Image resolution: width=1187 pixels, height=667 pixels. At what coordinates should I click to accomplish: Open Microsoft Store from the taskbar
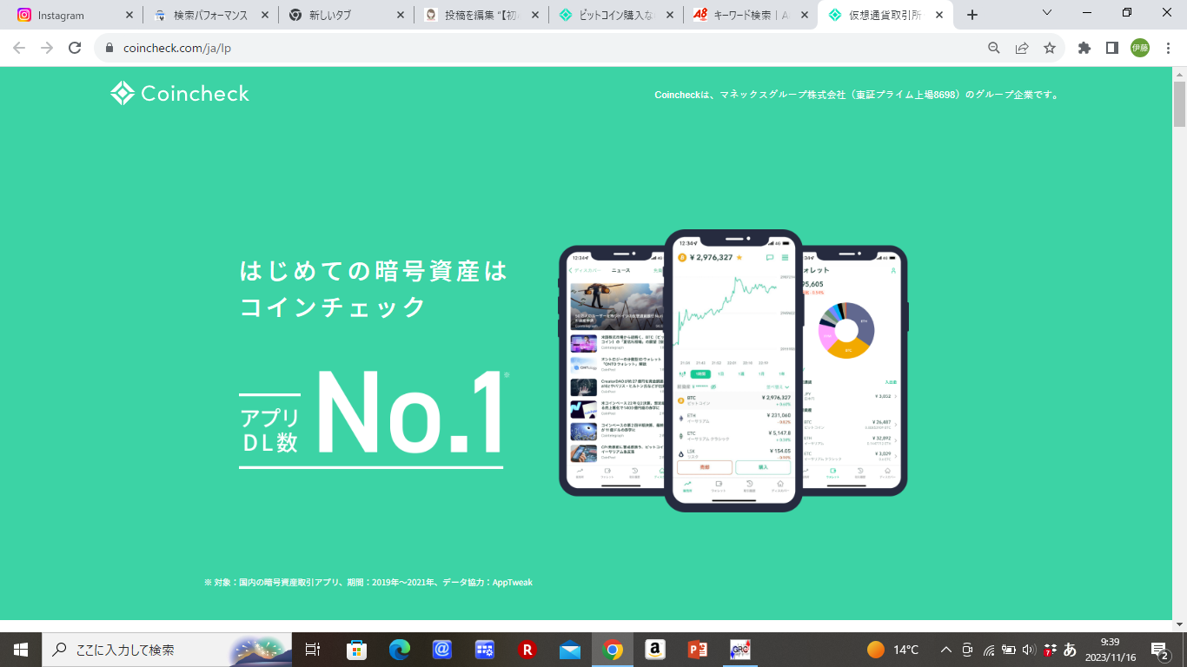[x=356, y=650]
